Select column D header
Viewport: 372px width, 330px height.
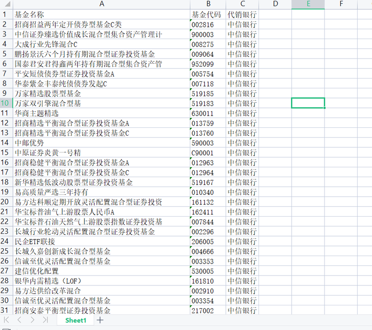[x=275, y=4]
